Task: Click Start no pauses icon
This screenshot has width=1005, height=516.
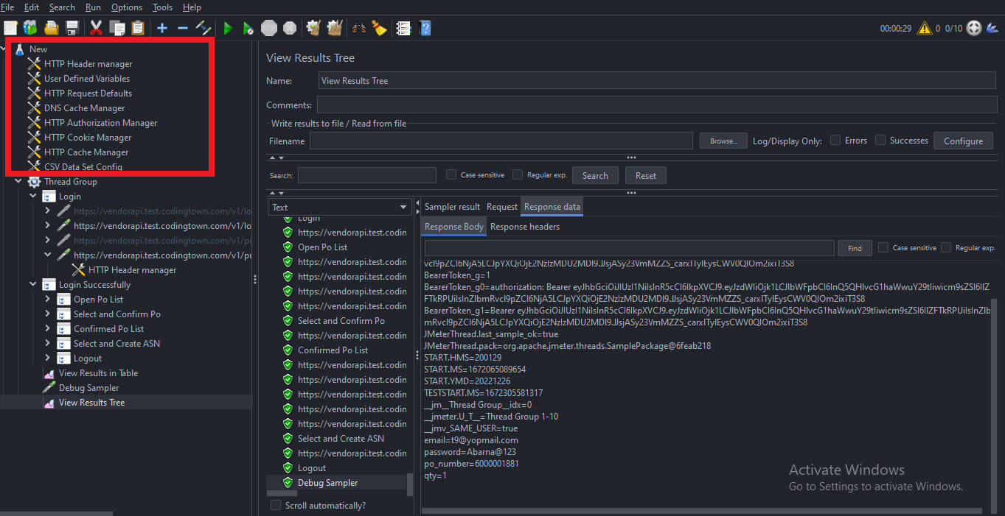Action: (248, 29)
